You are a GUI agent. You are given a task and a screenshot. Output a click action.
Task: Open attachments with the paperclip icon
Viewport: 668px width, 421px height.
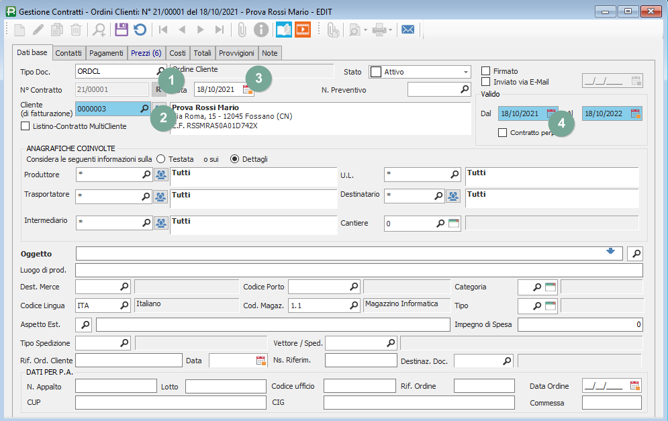coord(242,30)
